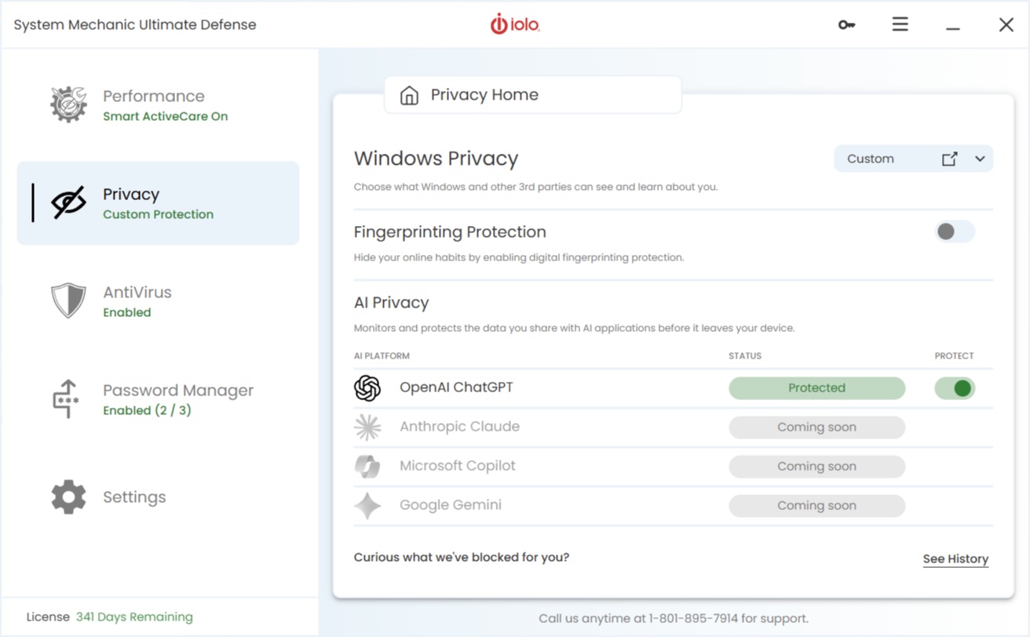Open the AntiVirus section
Image resolution: width=1030 pixels, height=637 pixels.
click(158, 301)
